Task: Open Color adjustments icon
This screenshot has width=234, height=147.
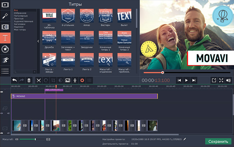Action: pos(60,80)
